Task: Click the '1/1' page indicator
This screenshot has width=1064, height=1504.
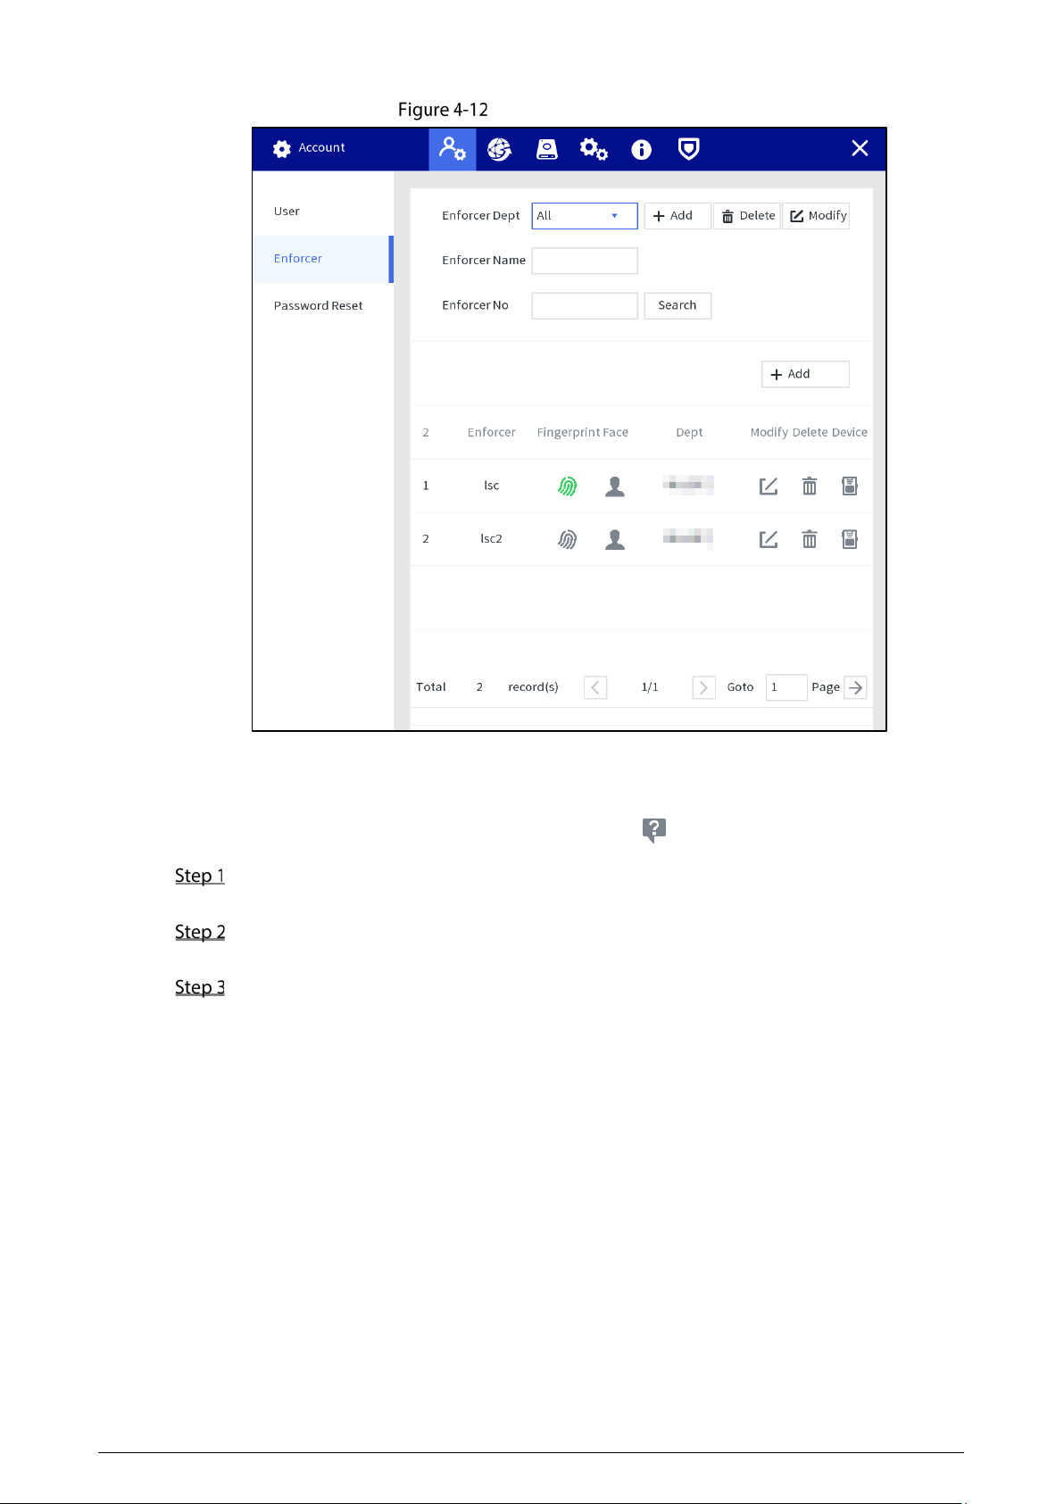Action: 650,687
